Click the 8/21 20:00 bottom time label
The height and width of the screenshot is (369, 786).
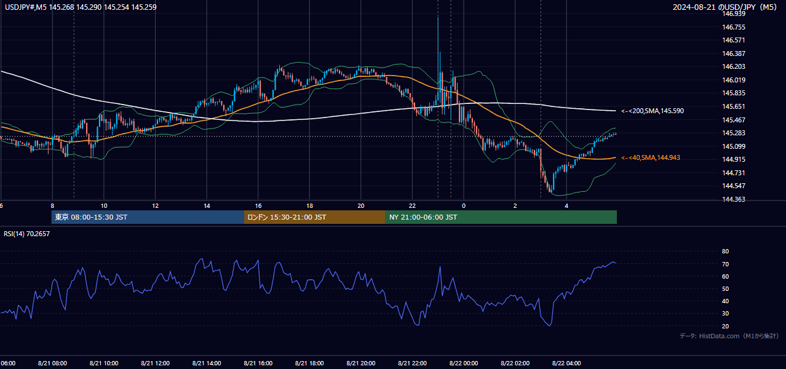tap(361, 363)
